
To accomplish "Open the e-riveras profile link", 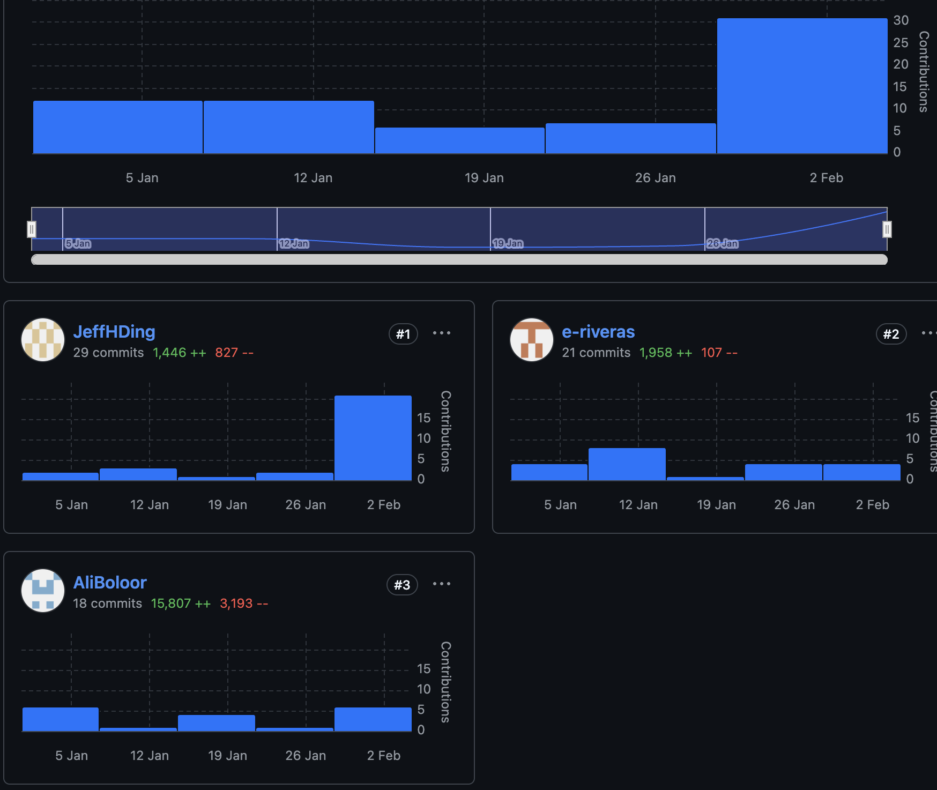I will 598,332.
